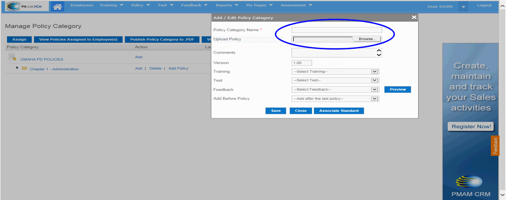Open the Policy menu in the navbar

click(140, 6)
